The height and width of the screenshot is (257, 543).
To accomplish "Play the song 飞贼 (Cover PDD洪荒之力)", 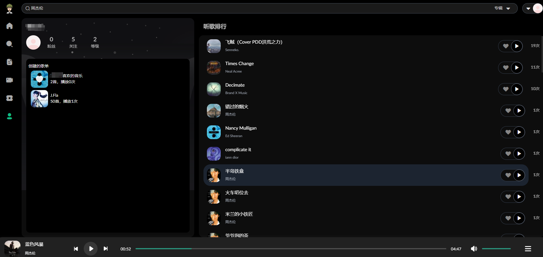I will [x=517, y=46].
